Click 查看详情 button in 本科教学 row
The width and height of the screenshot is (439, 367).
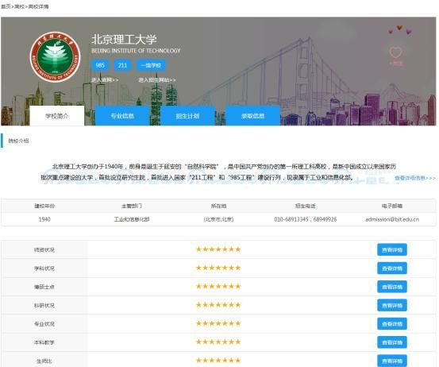[392, 342]
